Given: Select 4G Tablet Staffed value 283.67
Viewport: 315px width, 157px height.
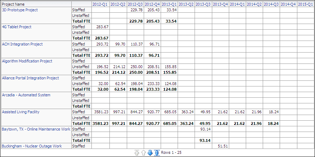Looking at the screenshot, I should (102, 27).
